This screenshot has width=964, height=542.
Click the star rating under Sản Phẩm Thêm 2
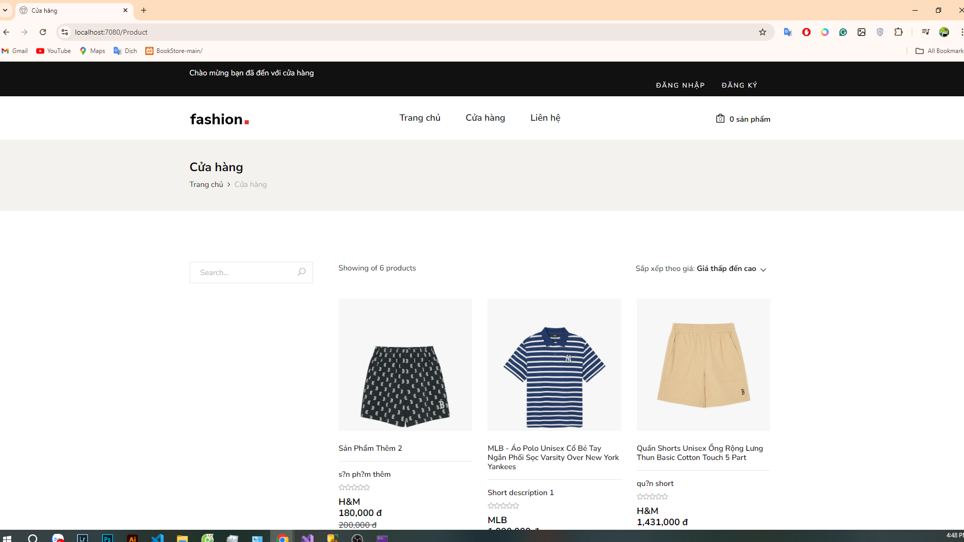click(354, 487)
